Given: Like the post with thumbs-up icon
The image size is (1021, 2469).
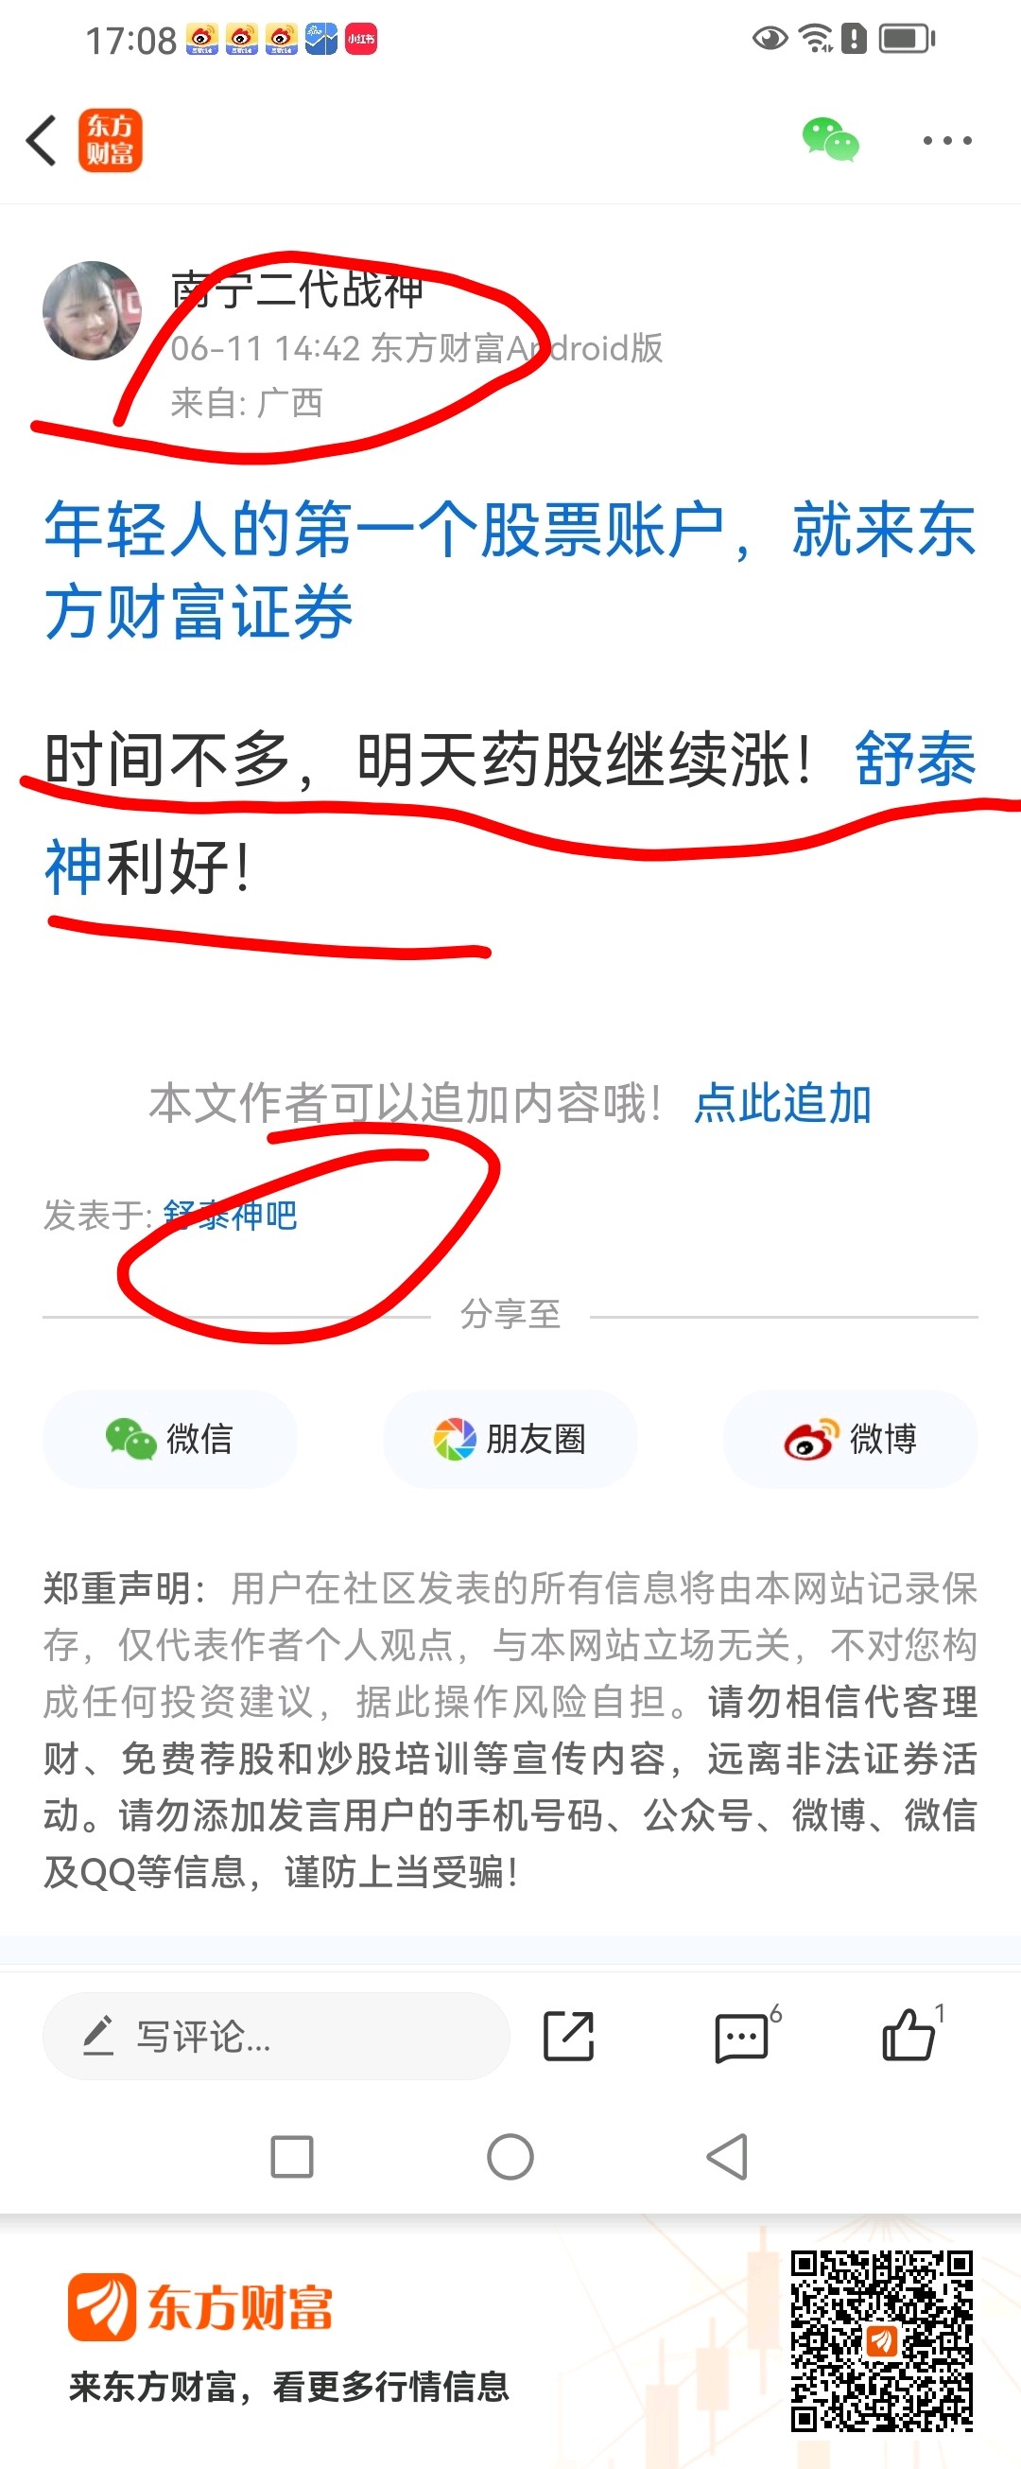Looking at the screenshot, I should 910,2033.
